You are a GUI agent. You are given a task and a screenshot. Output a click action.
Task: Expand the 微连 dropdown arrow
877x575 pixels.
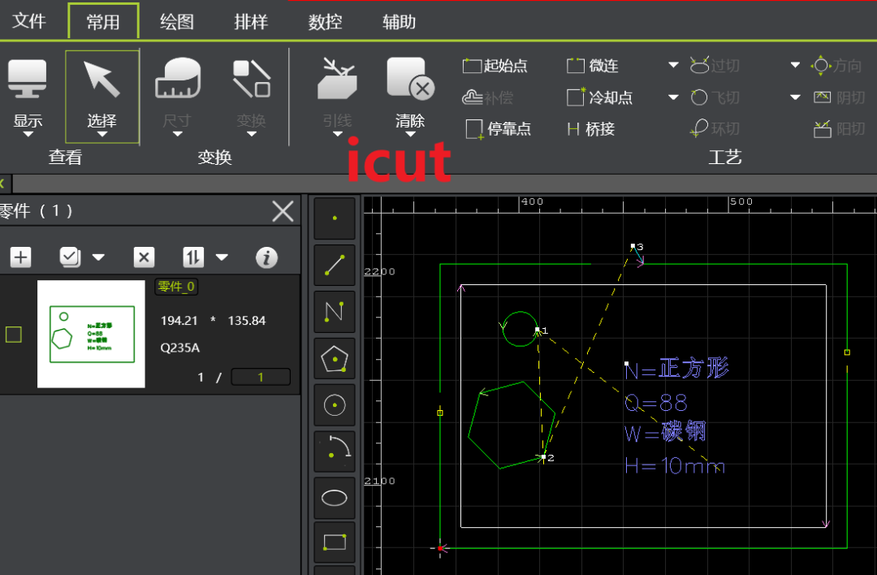(673, 66)
